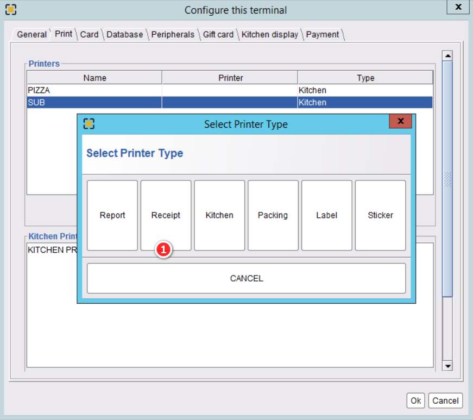Open the Gift card tab
473x420 pixels.
[218, 34]
